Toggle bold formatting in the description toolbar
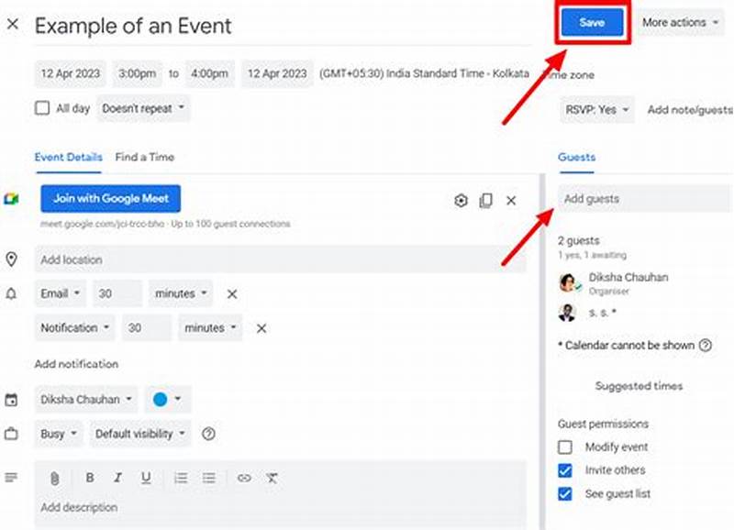 point(89,478)
